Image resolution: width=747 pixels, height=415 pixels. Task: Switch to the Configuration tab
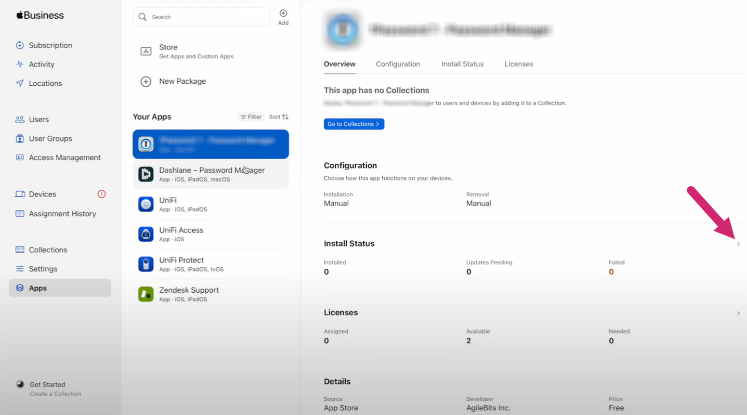pos(398,64)
